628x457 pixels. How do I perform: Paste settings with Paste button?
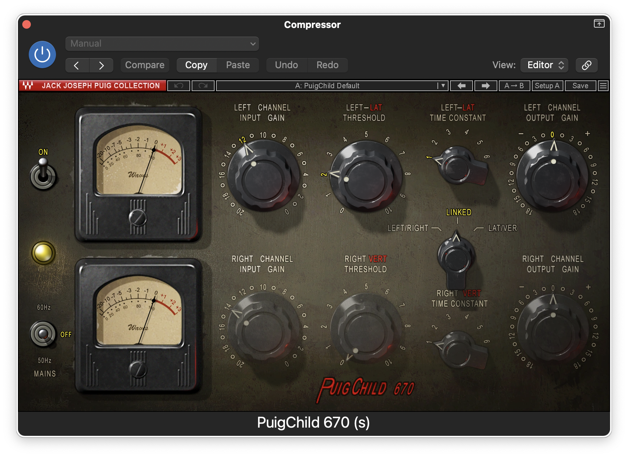[x=238, y=65]
